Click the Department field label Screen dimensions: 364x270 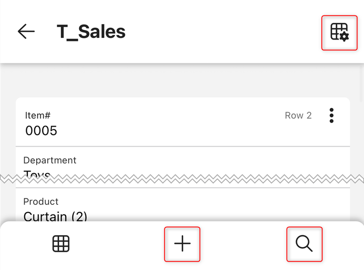[49, 160]
